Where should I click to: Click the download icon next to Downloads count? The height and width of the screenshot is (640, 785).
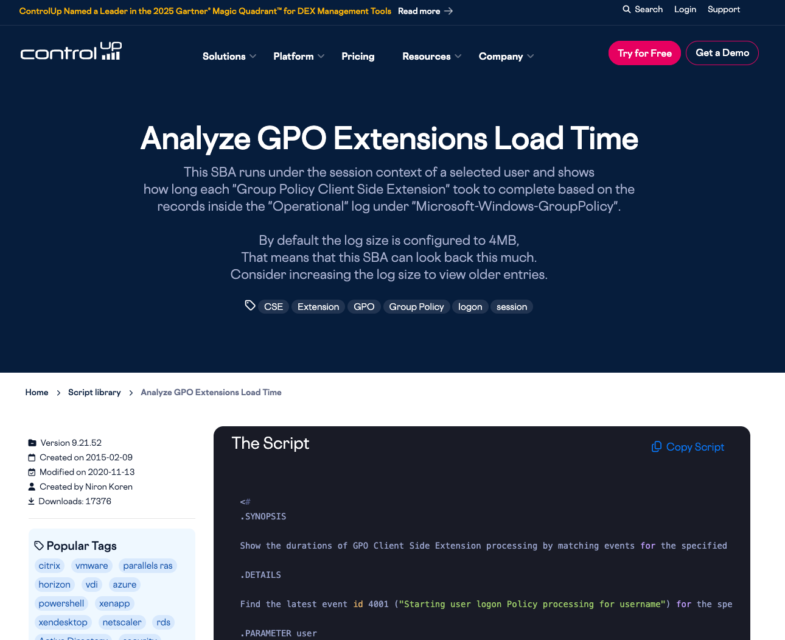click(32, 501)
